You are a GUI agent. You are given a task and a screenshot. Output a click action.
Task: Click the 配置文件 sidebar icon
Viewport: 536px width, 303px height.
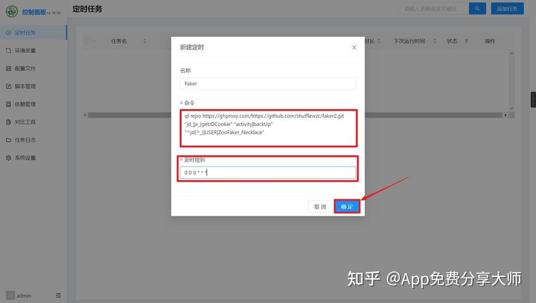8,68
